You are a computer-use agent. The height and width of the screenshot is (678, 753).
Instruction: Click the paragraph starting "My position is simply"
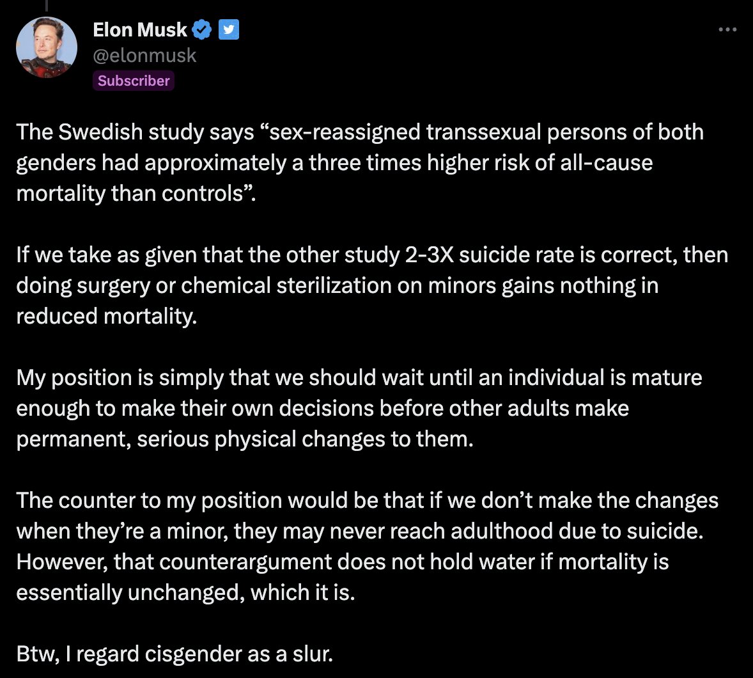click(x=359, y=408)
